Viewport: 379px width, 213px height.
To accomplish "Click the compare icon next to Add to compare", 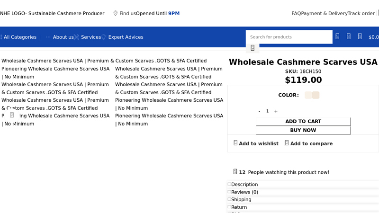I will [x=287, y=143].
